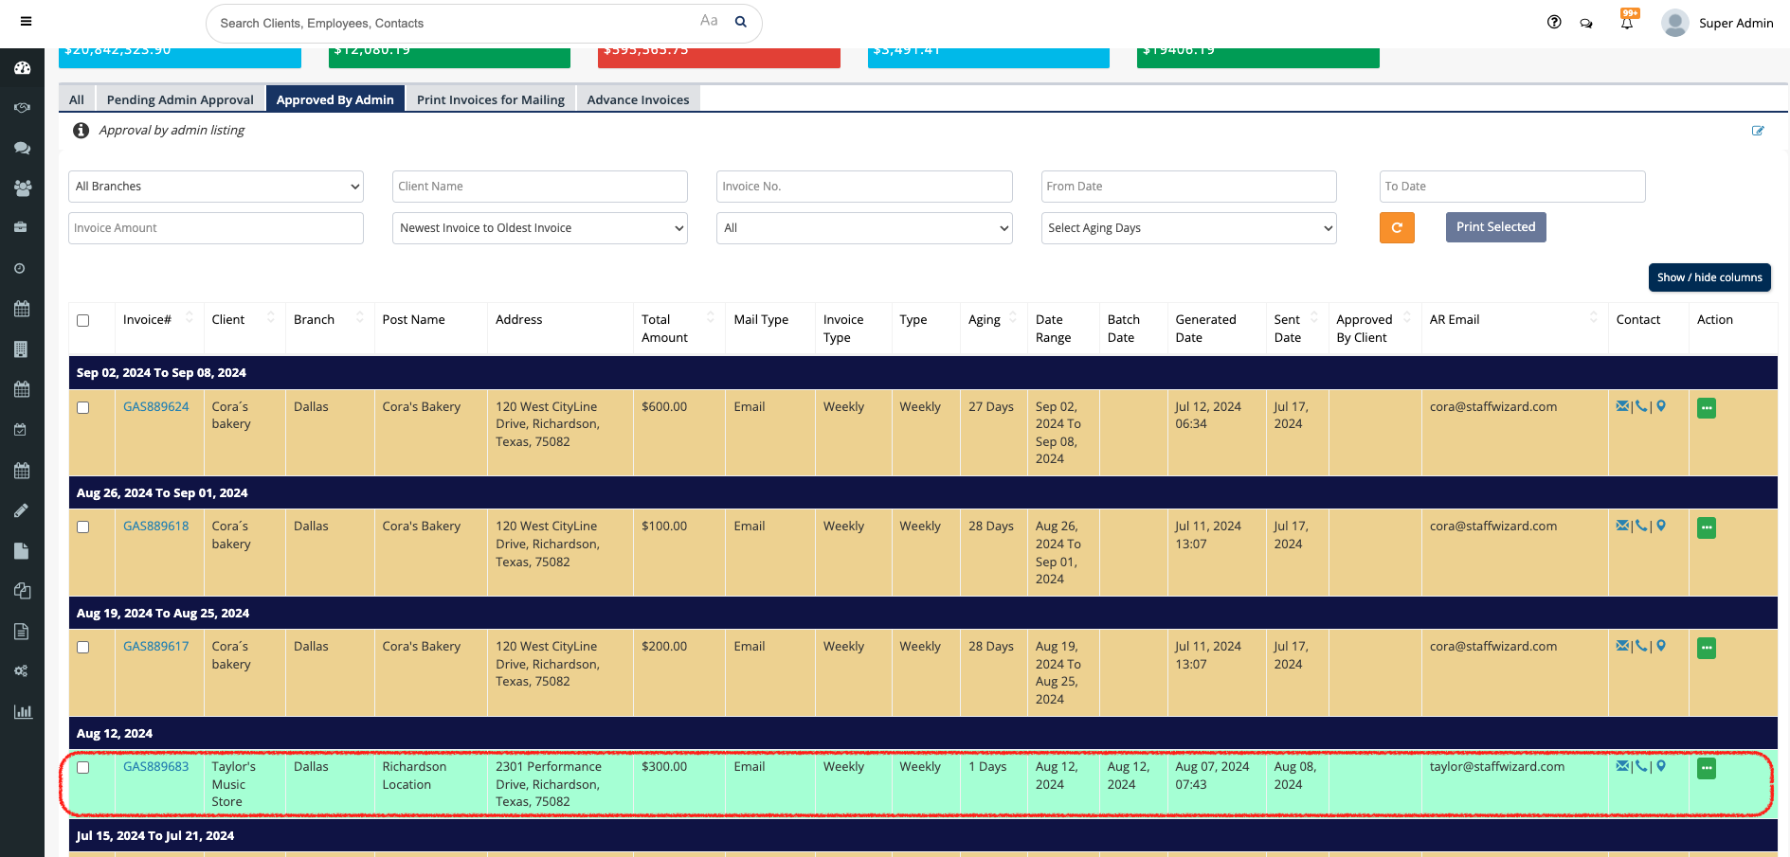Click the Client Name filter field

click(x=539, y=187)
